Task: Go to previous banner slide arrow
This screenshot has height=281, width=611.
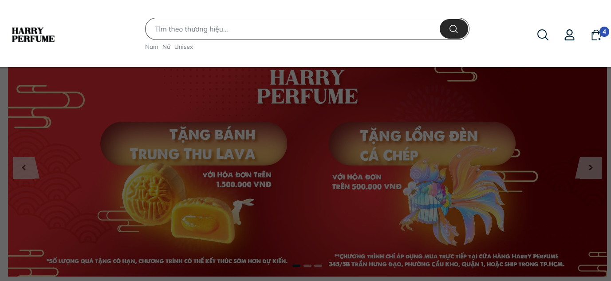Action: point(24,168)
